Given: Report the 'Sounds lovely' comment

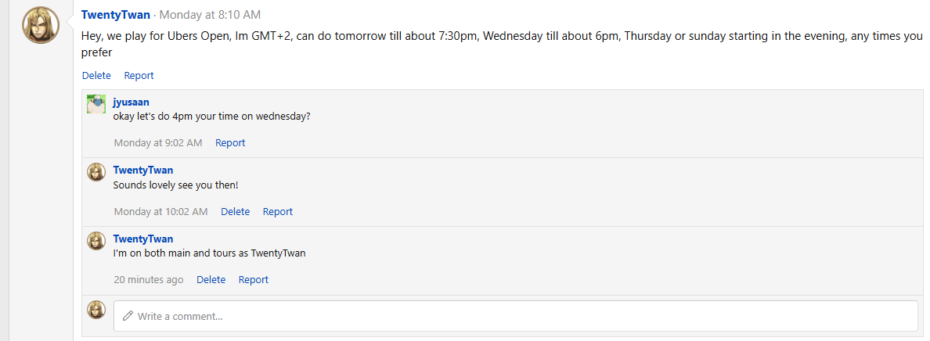Looking at the screenshot, I should [278, 212].
